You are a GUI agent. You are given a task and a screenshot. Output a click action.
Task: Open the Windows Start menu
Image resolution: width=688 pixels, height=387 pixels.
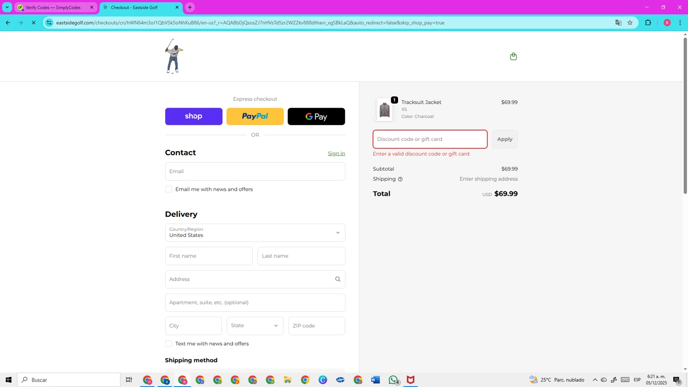[x=8, y=380]
